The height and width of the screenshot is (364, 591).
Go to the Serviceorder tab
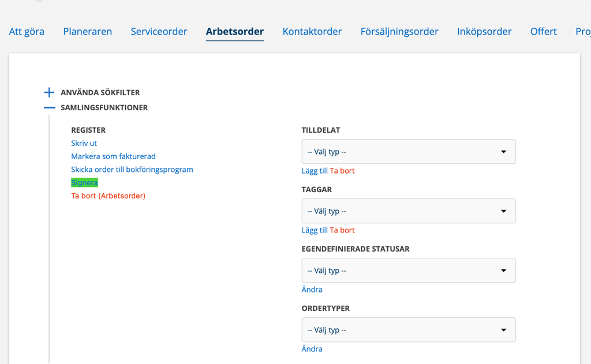[x=159, y=32]
